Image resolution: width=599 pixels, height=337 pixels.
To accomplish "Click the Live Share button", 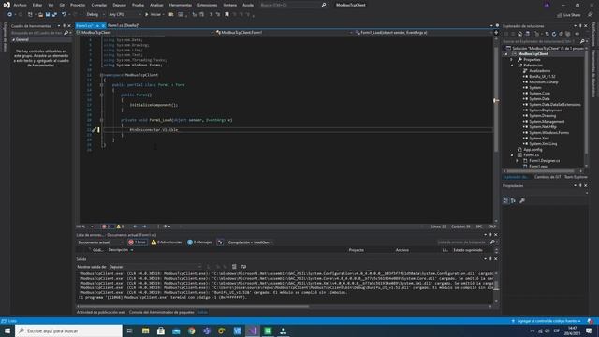I will [x=568, y=15].
